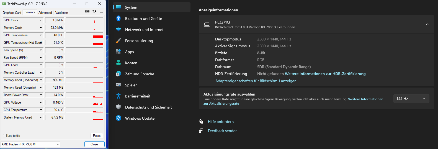Click the Feedback senden link
The width and height of the screenshot is (438, 149).
tap(223, 131)
